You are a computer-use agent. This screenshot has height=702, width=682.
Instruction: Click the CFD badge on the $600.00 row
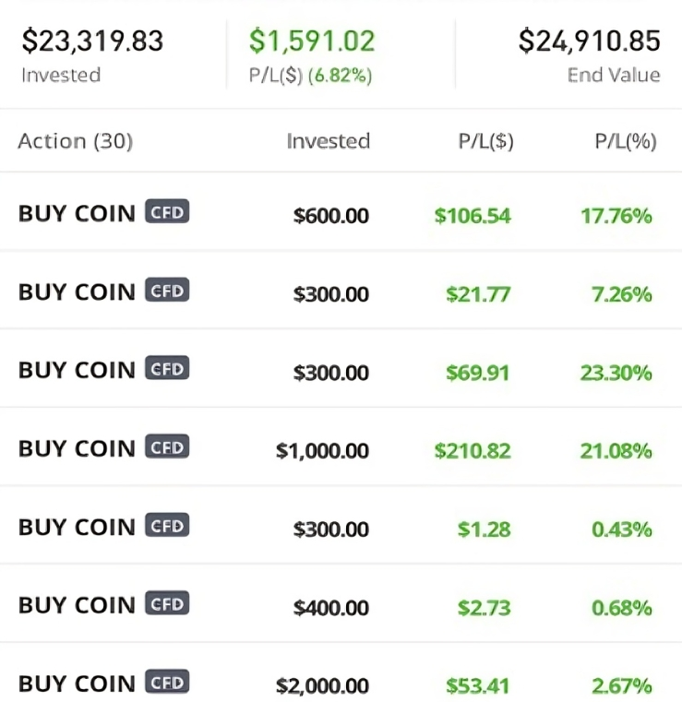(167, 213)
